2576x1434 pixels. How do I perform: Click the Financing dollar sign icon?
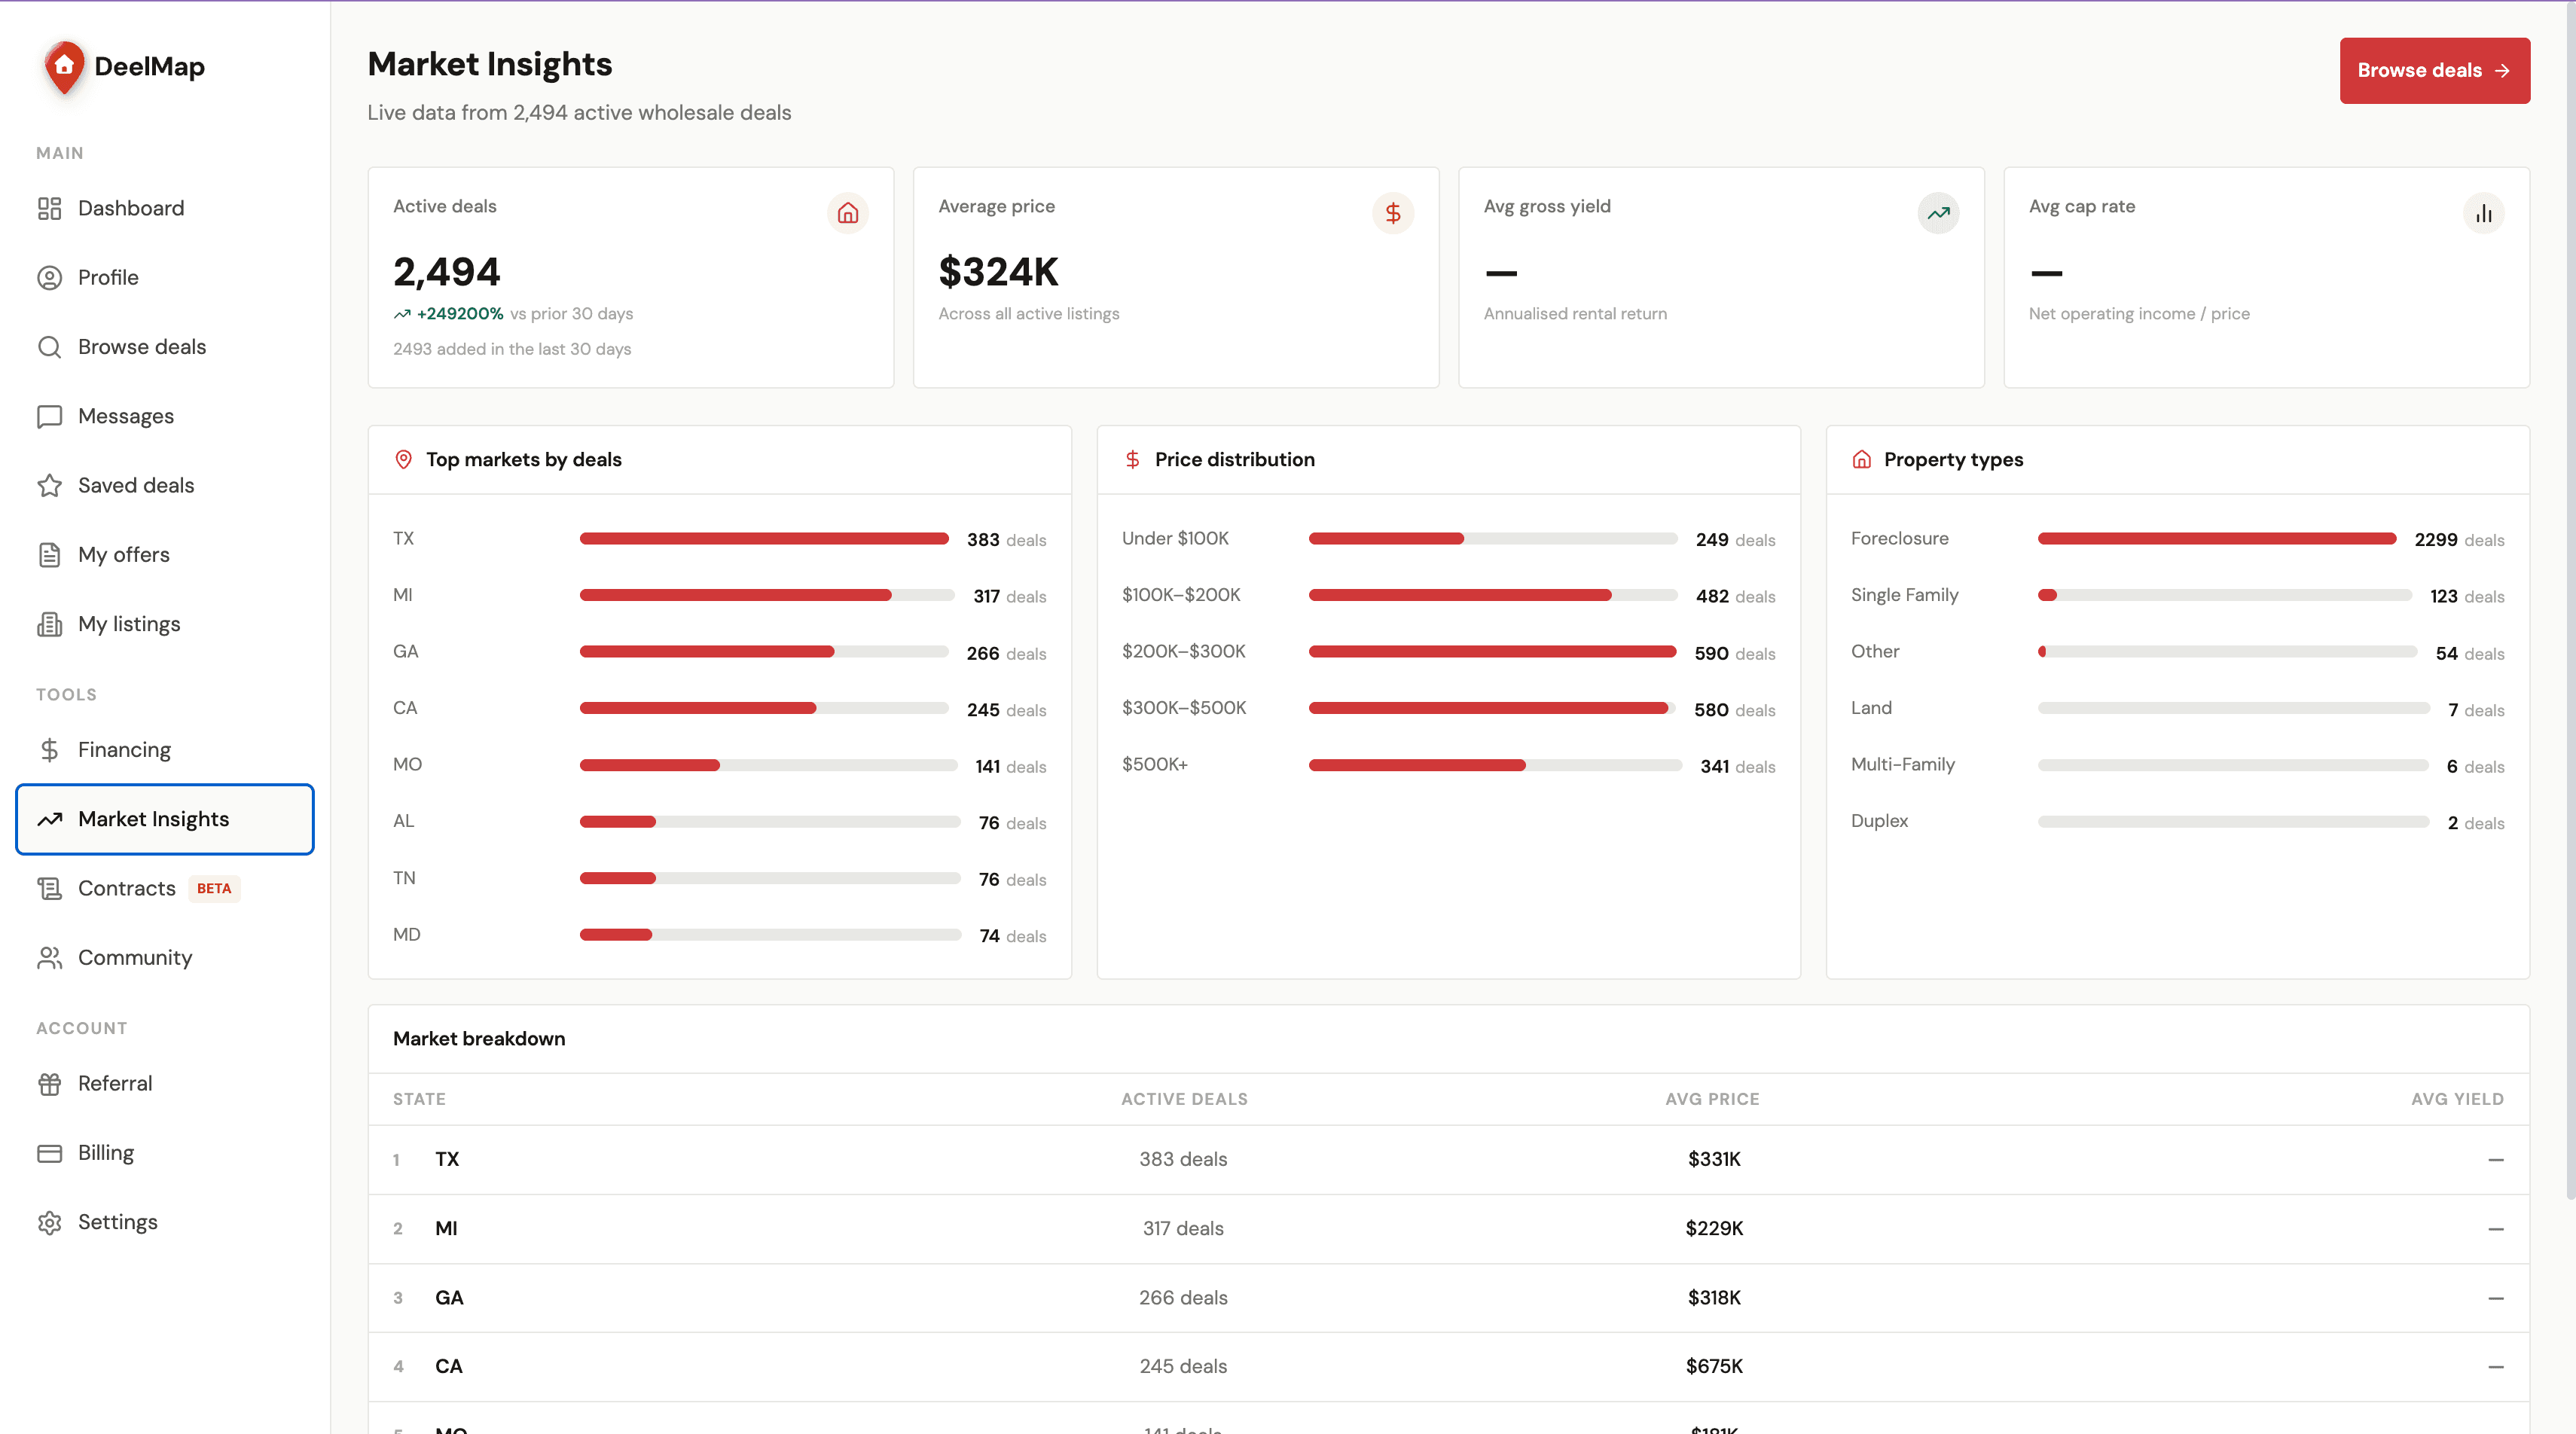pyautogui.click(x=49, y=750)
